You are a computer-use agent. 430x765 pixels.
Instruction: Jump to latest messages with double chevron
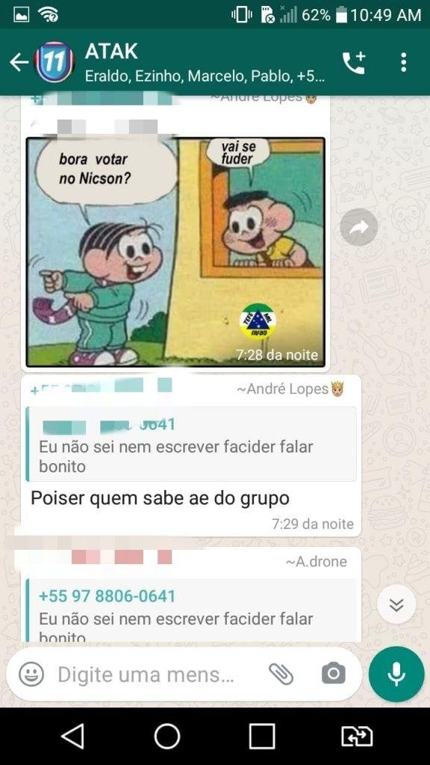tap(396, 604)
